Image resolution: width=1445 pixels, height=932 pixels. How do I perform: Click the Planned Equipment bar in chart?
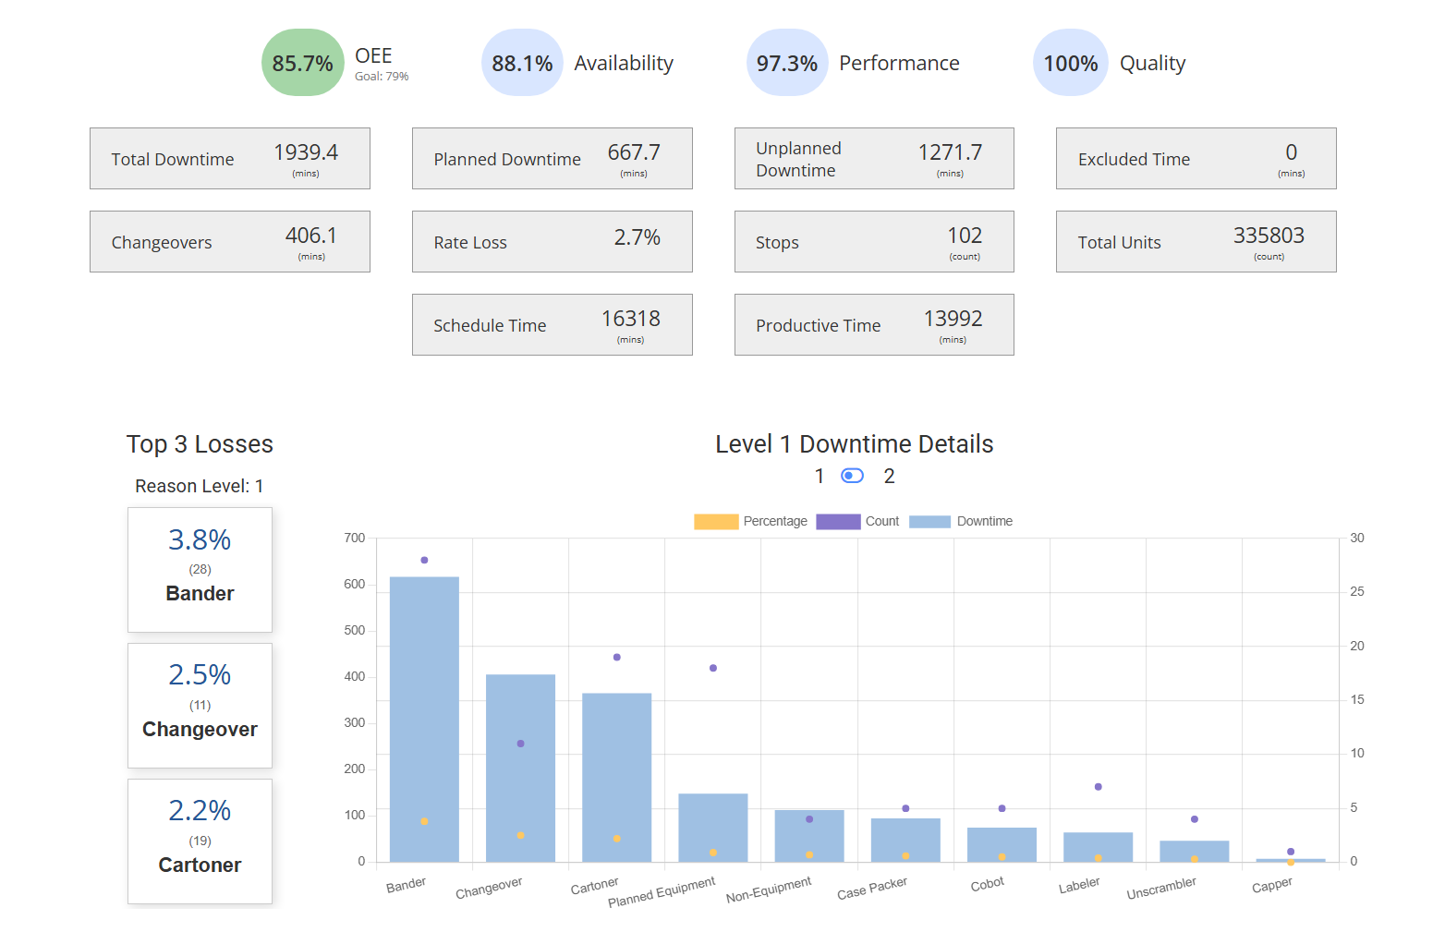click(x=712, y=828)
